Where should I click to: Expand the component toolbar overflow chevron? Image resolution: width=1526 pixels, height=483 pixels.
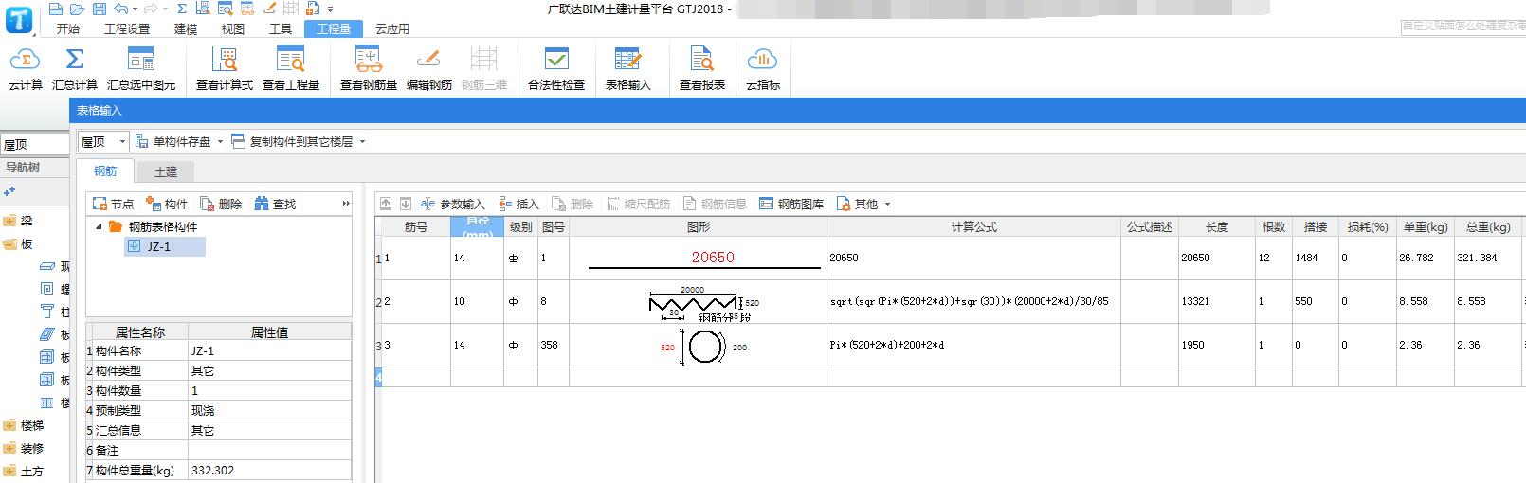346,204
